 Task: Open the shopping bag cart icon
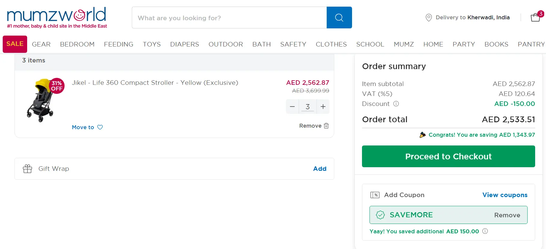click(535, 18)
